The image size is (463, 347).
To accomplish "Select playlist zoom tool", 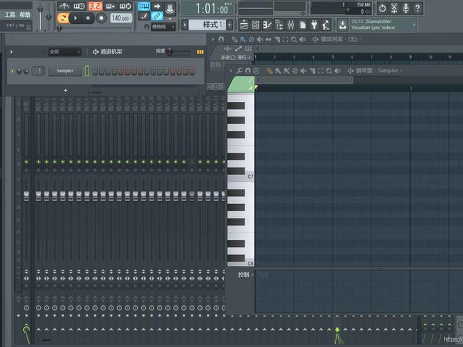I will (x=294, y=39).
